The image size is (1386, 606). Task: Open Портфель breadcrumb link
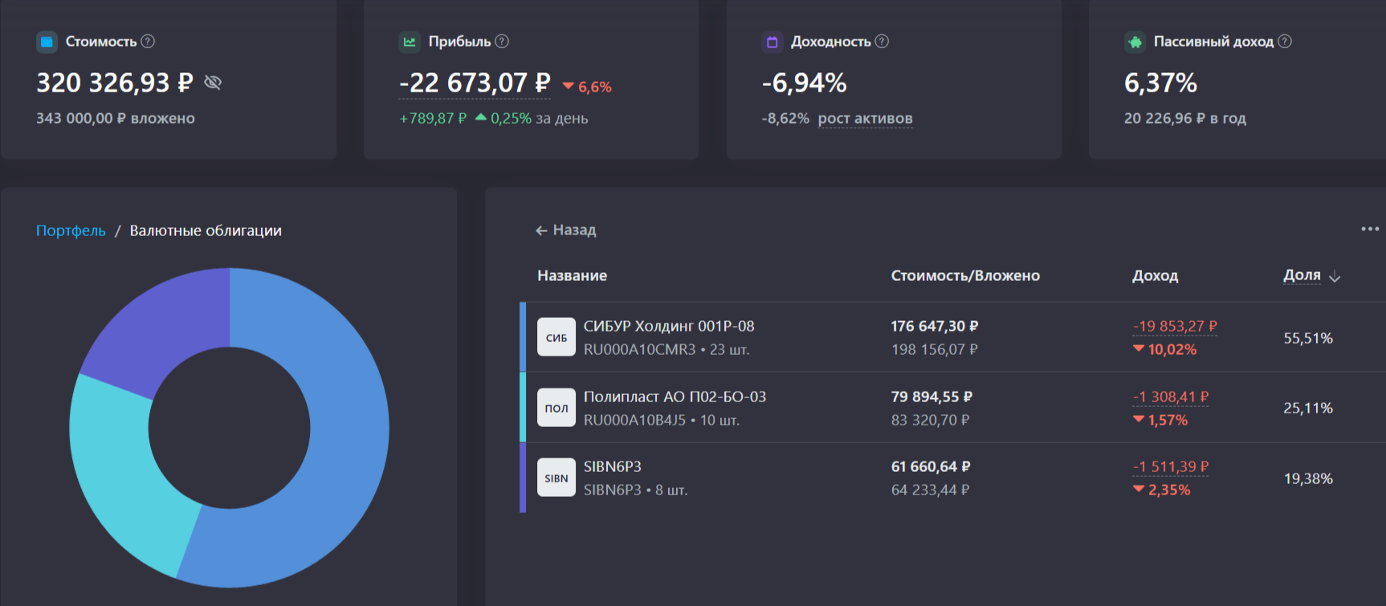click(71, 230)
